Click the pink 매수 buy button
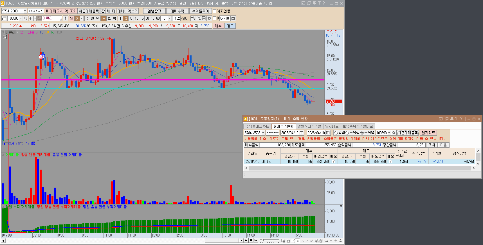Image resolution: width=483 pixels, height=245 pixels. [218, 26]
